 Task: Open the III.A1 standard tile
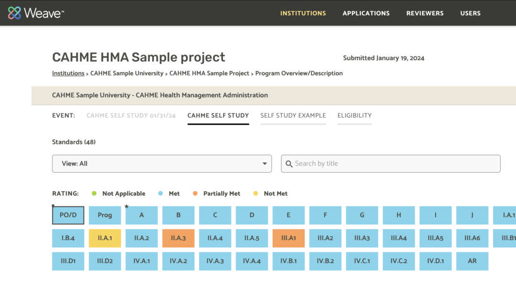click(x=289, y=238)
